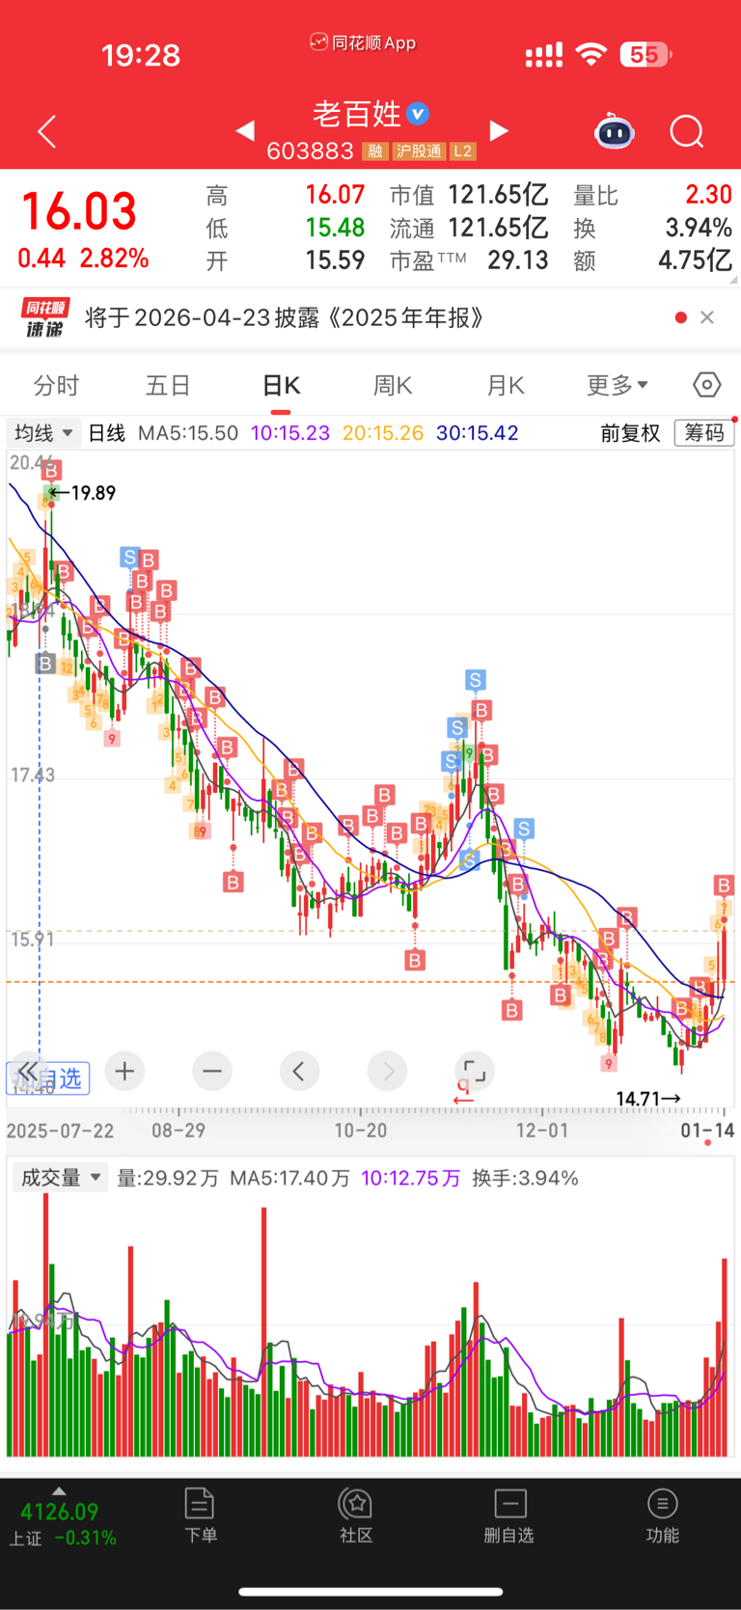
Task: Toggle 前复权 price adjustment
Action: [630, 433]
